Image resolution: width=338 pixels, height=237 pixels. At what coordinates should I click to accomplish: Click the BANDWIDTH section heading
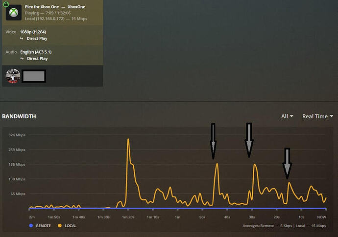coord(19,116)
